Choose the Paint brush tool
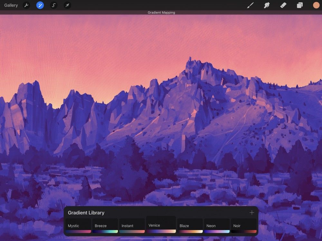The width and height of the screenshot is (322, 241). pyautogui.click(x=251, y=5)
